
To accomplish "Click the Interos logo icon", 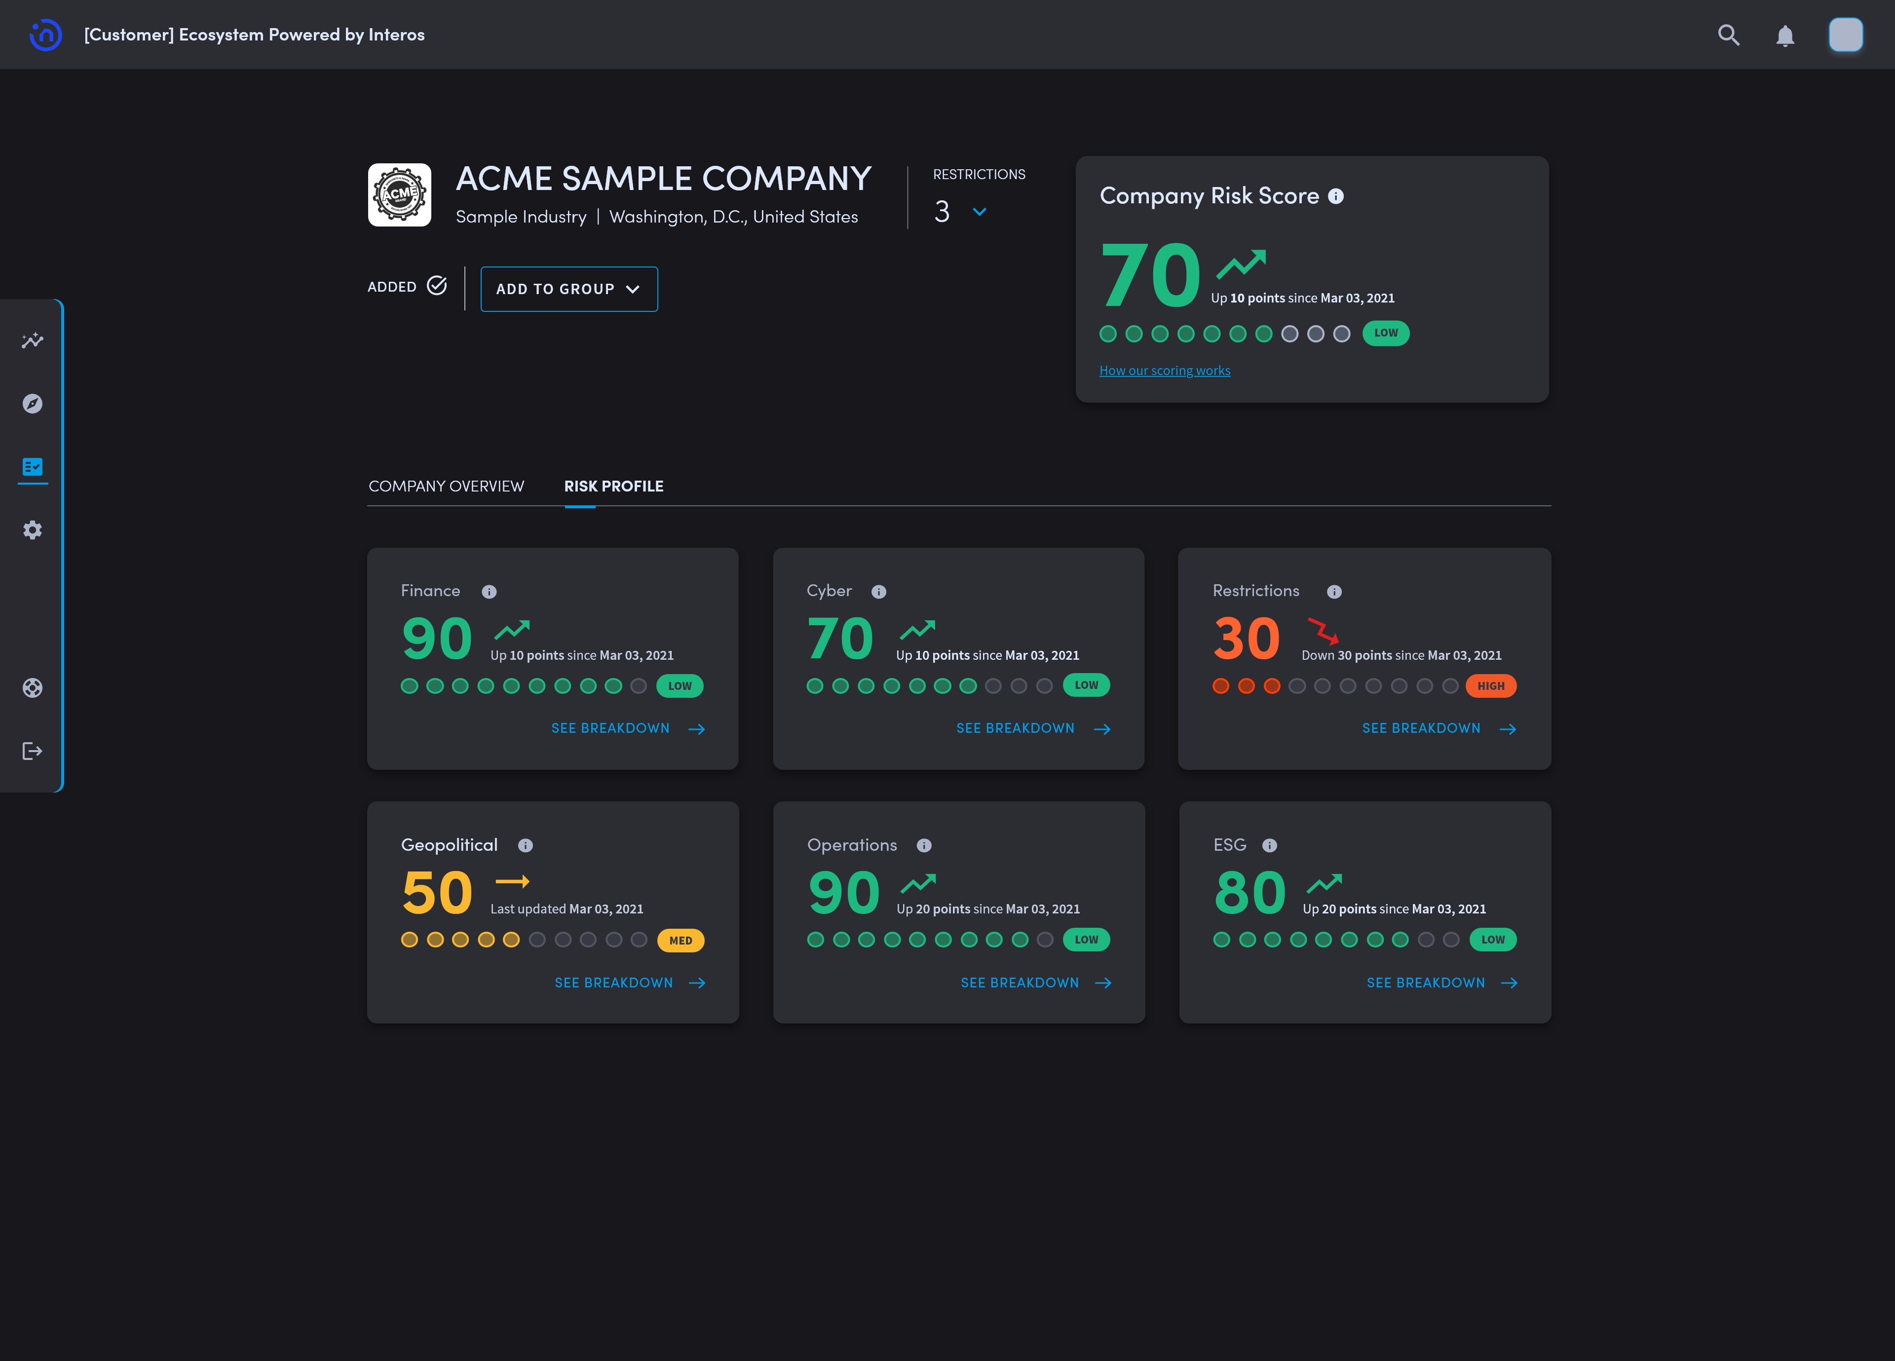I will coord(45,35).
